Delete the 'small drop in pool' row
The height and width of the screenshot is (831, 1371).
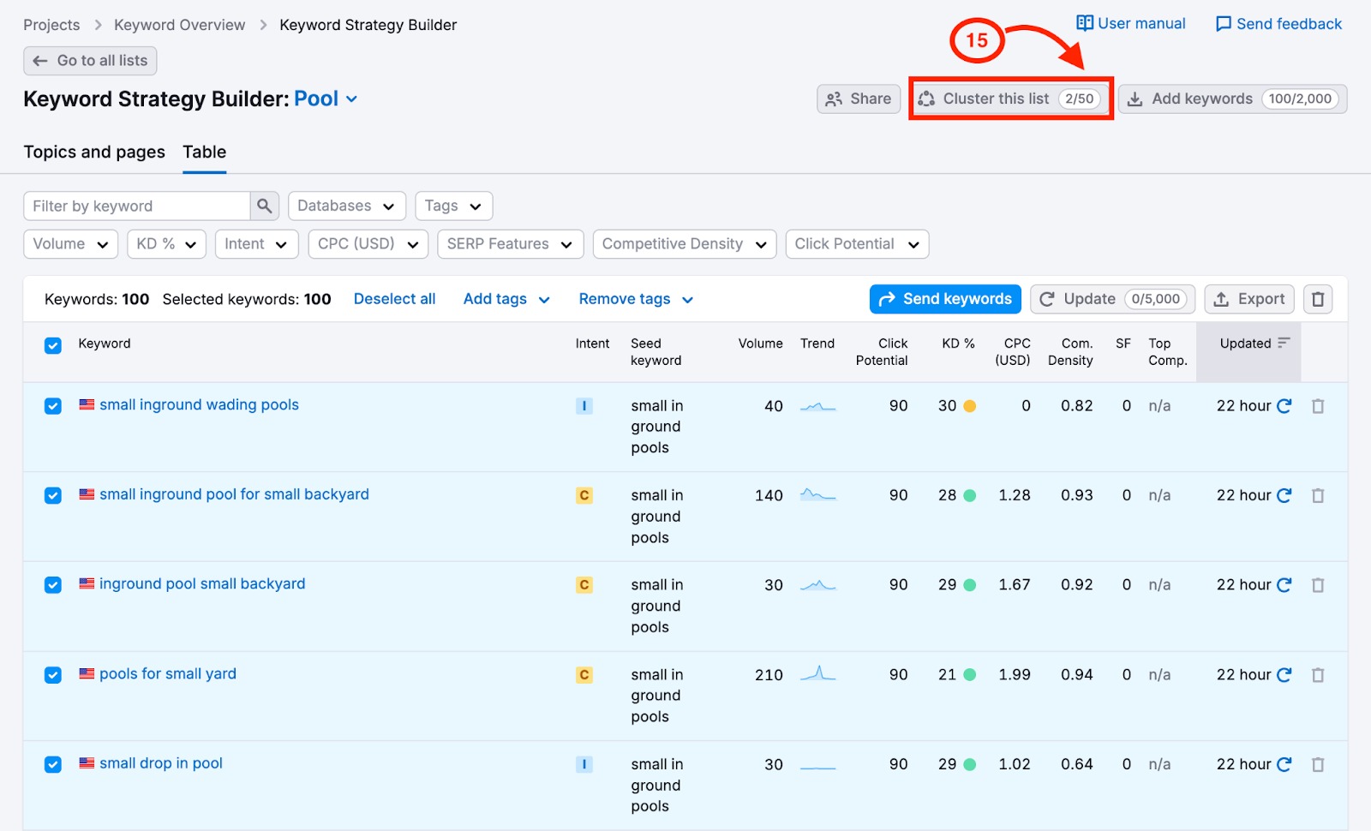click(x=1318, y=764)
